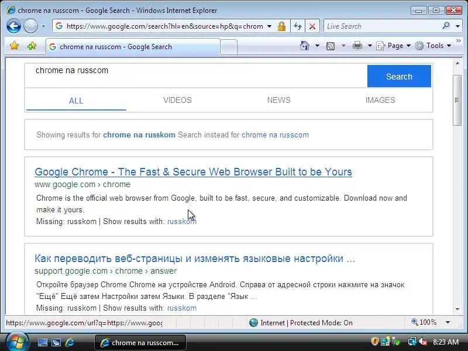468x351 pixels.
Task: Click the Print icon
Action: click(357, 46)
